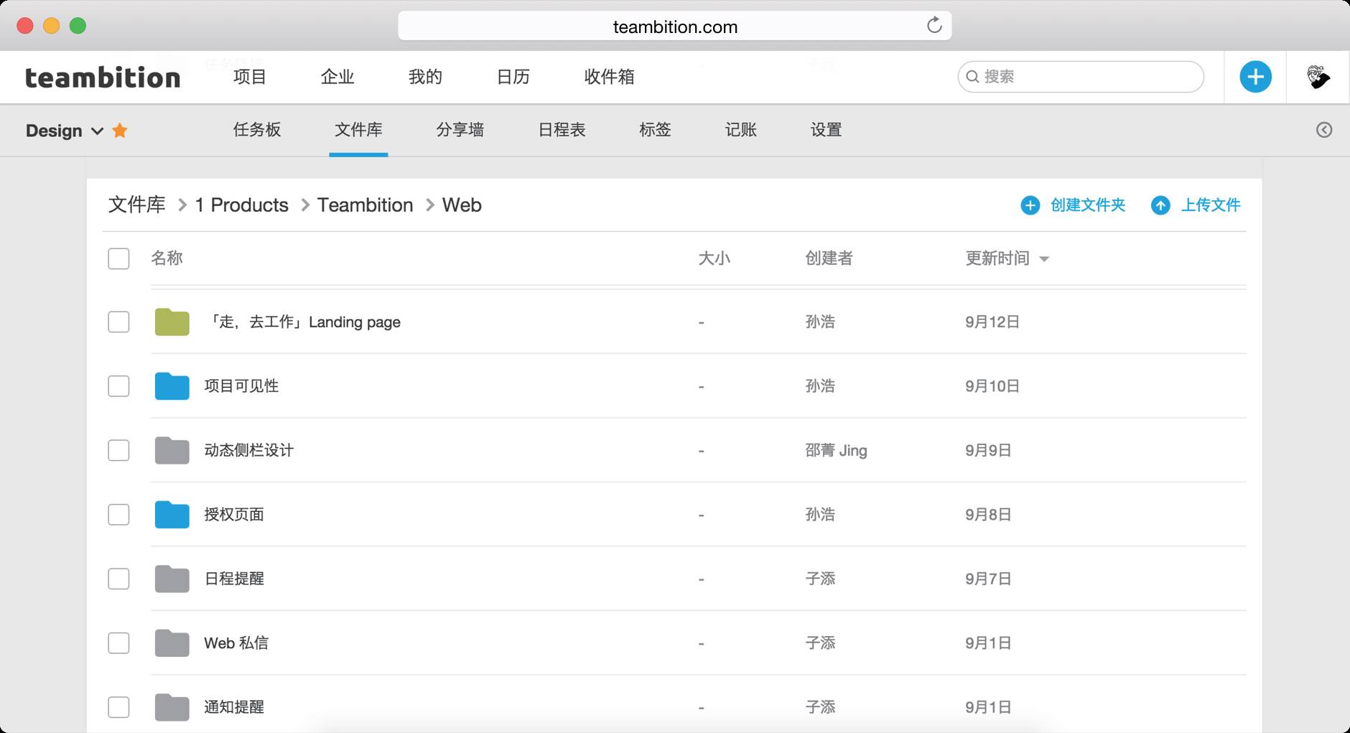Open the 标签 tab
The image size is (1350, 733).
pyautogui.click(x=655, y=130)
